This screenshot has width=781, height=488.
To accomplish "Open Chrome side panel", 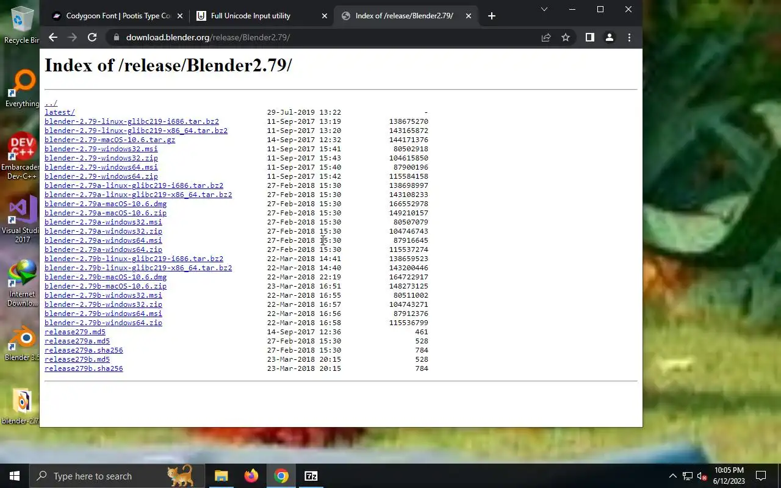I will point(589,37).
